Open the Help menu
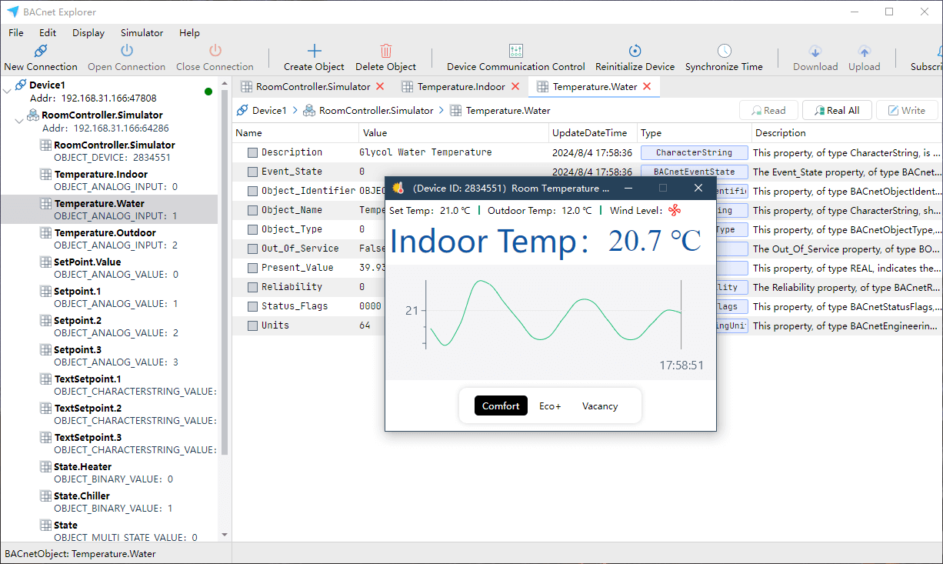This screenshot has width=943, height=564. [x=189, y=33]
